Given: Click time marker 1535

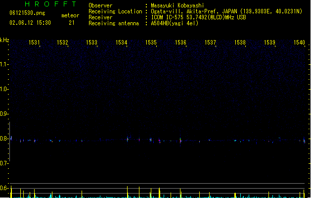Looking at the screenshot, I should pyautogui.click(x=151, y=42).
